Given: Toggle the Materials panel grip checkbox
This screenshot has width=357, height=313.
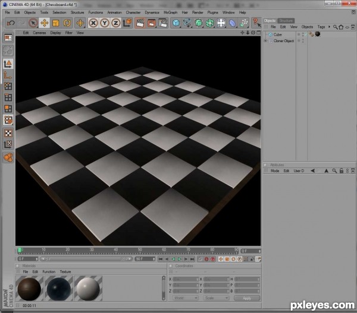Looking at the screenshot, I should coord(17,265).
